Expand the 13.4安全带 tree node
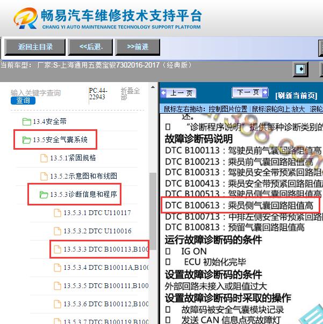 tap(49, 121)
